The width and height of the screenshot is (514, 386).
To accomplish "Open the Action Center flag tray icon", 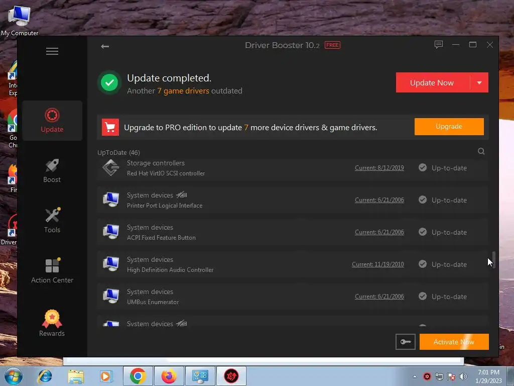I will click(451, 376).
